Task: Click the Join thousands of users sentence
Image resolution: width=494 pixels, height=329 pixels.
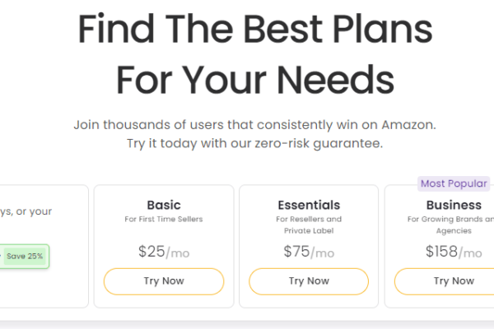Action: [255, 125]
